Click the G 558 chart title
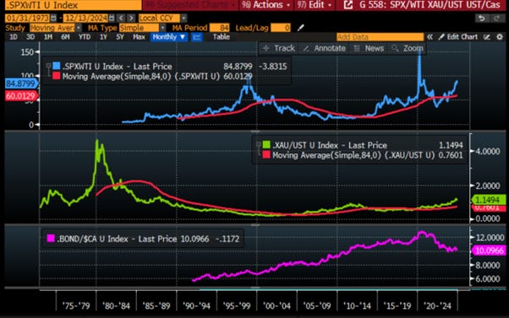Screen dimensions: 509x318 coord(430,5)
